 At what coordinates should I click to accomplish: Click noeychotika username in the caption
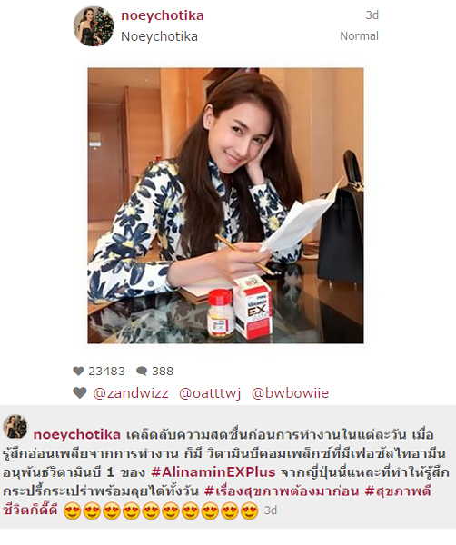pyautogui.click(x=77, y=434)
